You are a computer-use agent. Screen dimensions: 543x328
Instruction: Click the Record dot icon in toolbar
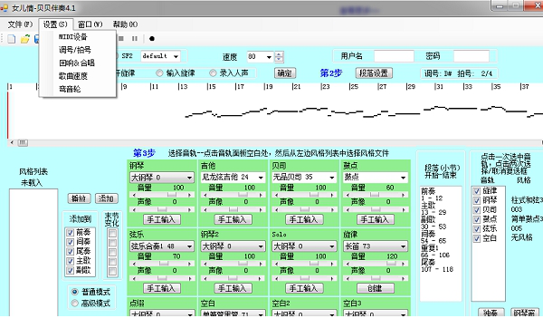pyautogui.click(x=152, y=38)
